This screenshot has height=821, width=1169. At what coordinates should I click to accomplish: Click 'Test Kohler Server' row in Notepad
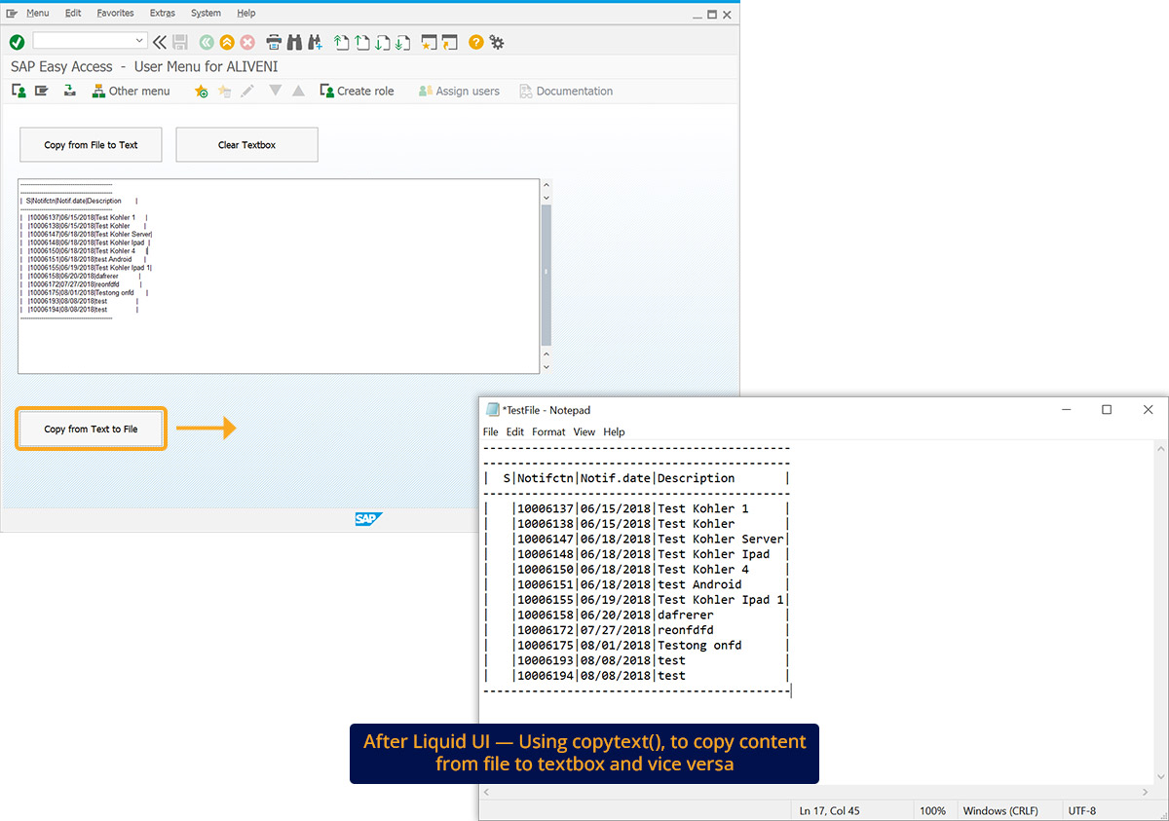tap(636, 539)
